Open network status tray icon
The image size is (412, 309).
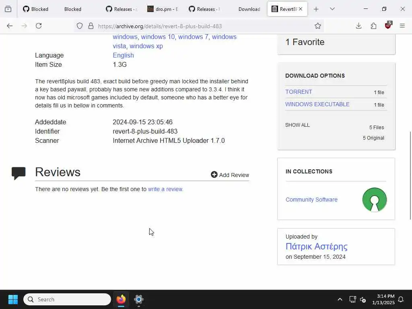[x=352, y=299]
